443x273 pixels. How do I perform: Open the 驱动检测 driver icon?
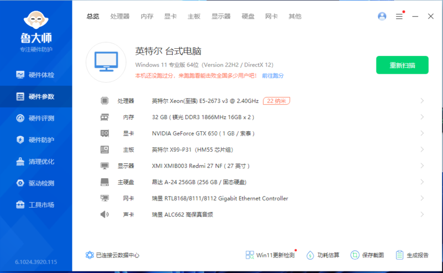coord(20,183)
